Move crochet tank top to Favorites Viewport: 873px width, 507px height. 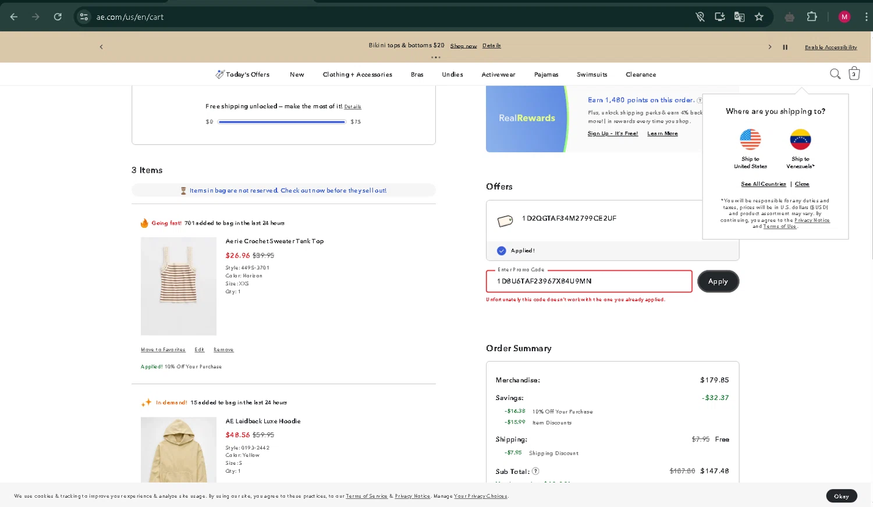pos(163,349)
